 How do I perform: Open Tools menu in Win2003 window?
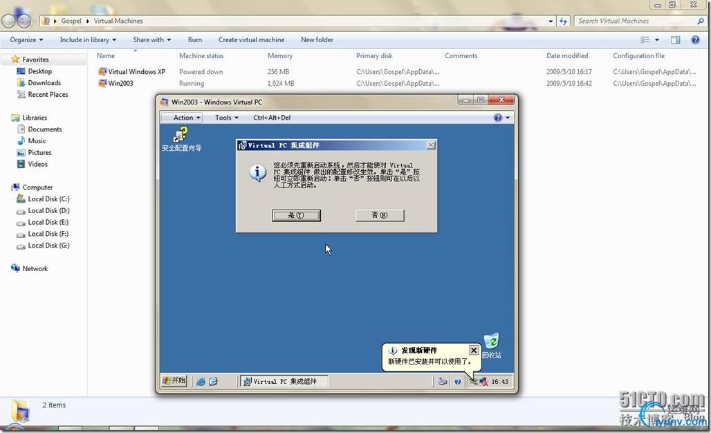[226, 118]
